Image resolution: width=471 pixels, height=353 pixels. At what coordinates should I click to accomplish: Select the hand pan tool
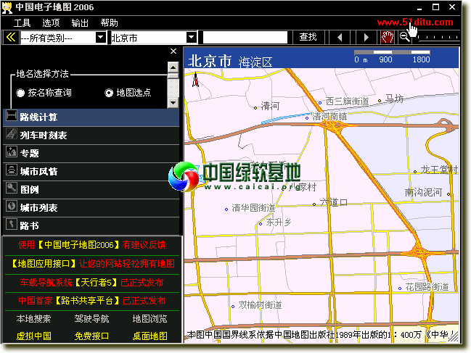click(388, 38)
